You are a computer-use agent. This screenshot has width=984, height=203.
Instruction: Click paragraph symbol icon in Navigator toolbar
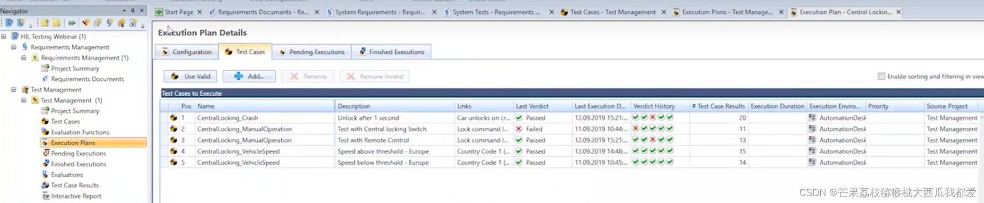[x=109, y=23]
